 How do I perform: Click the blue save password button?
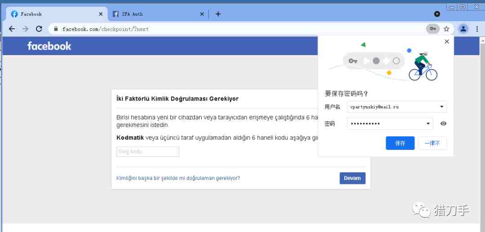pos(400,143)
